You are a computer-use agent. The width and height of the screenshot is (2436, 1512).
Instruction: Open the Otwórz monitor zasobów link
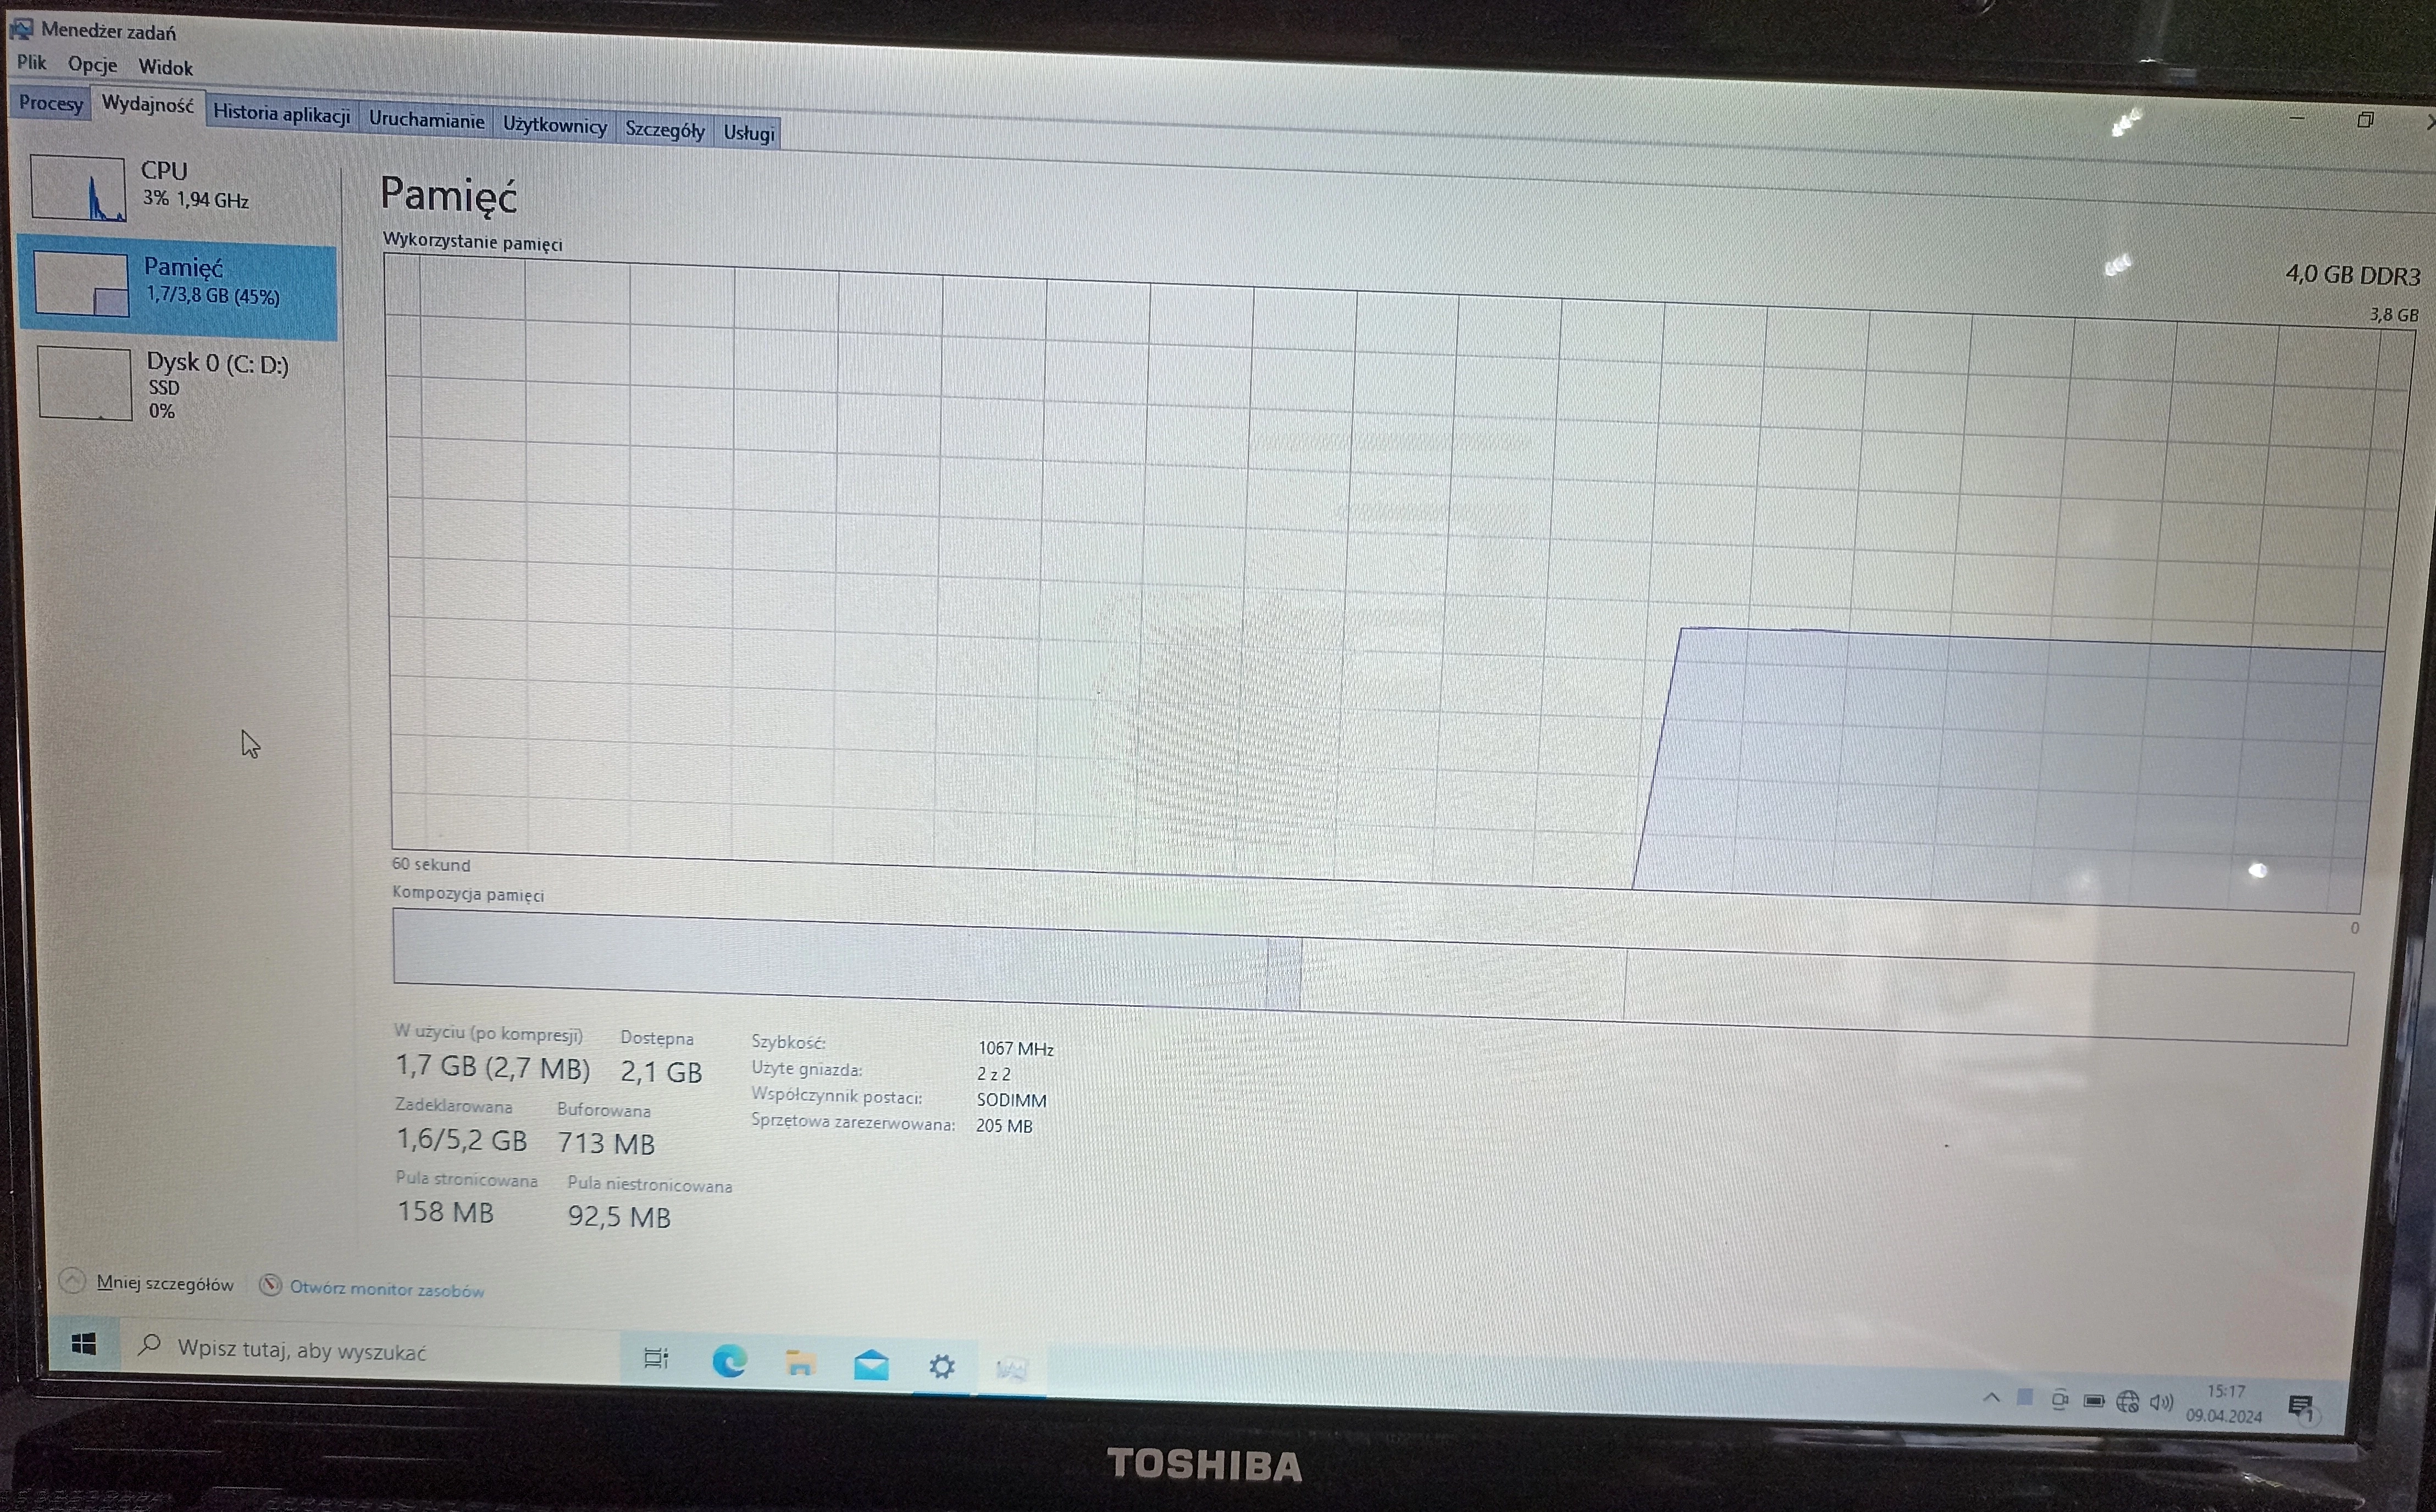tap(385, 1290)
